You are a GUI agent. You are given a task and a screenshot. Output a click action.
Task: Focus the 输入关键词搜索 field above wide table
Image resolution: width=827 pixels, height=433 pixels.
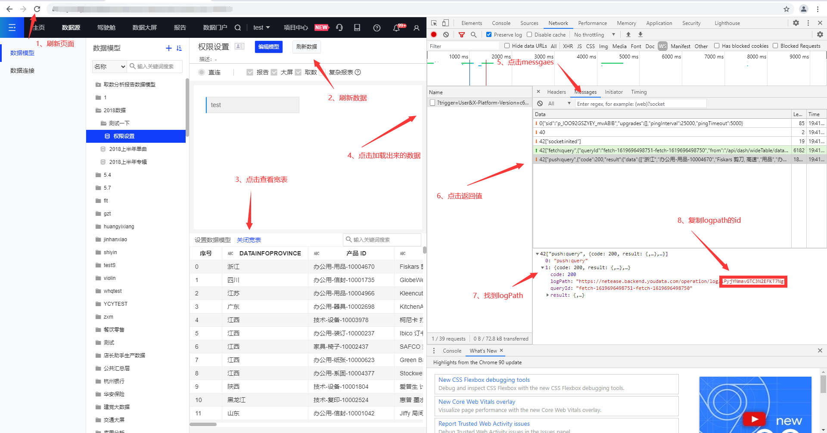click(382, 240)
